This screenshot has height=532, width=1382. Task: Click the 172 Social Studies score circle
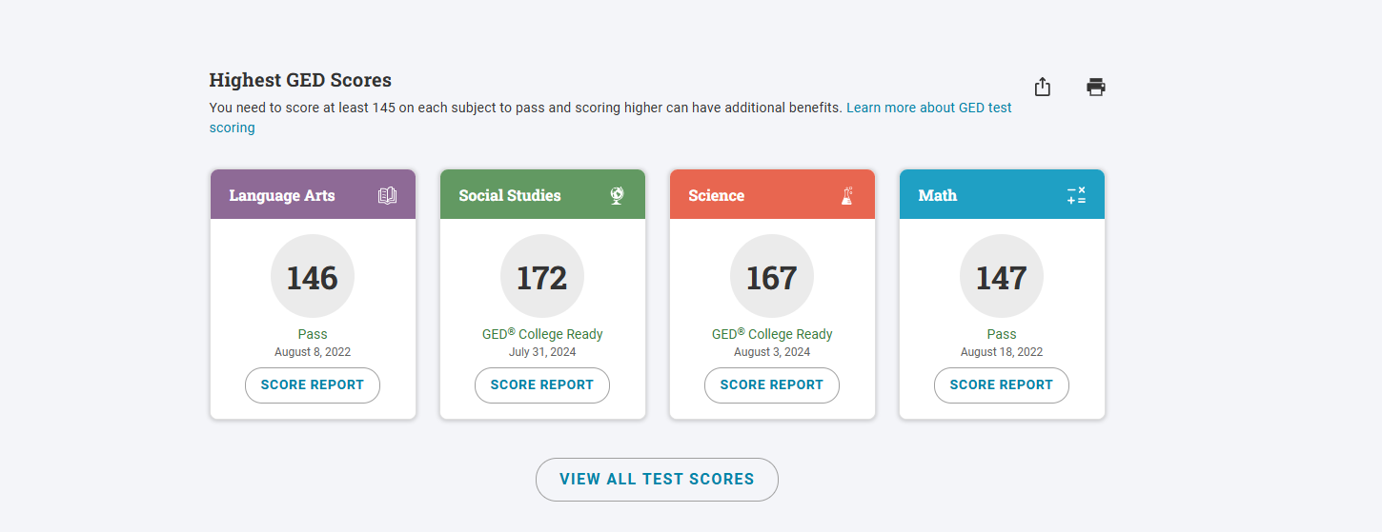542,277
